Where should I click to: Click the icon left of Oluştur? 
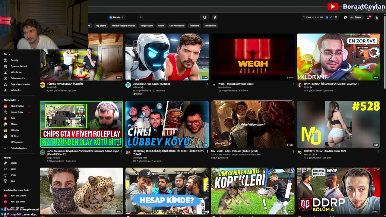[x=345, y=17]
